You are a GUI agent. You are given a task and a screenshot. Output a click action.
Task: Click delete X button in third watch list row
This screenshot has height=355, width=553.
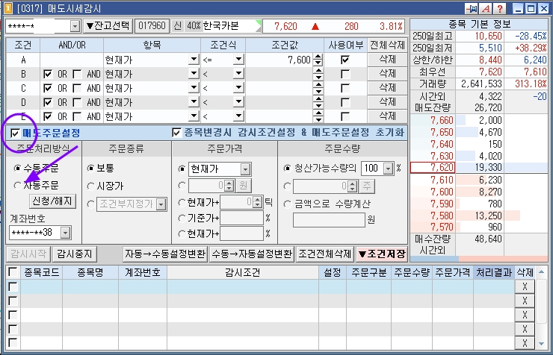pos(525,315)
